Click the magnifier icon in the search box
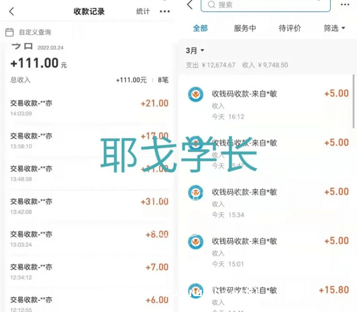Screen dimensions: 357x312 212,5
